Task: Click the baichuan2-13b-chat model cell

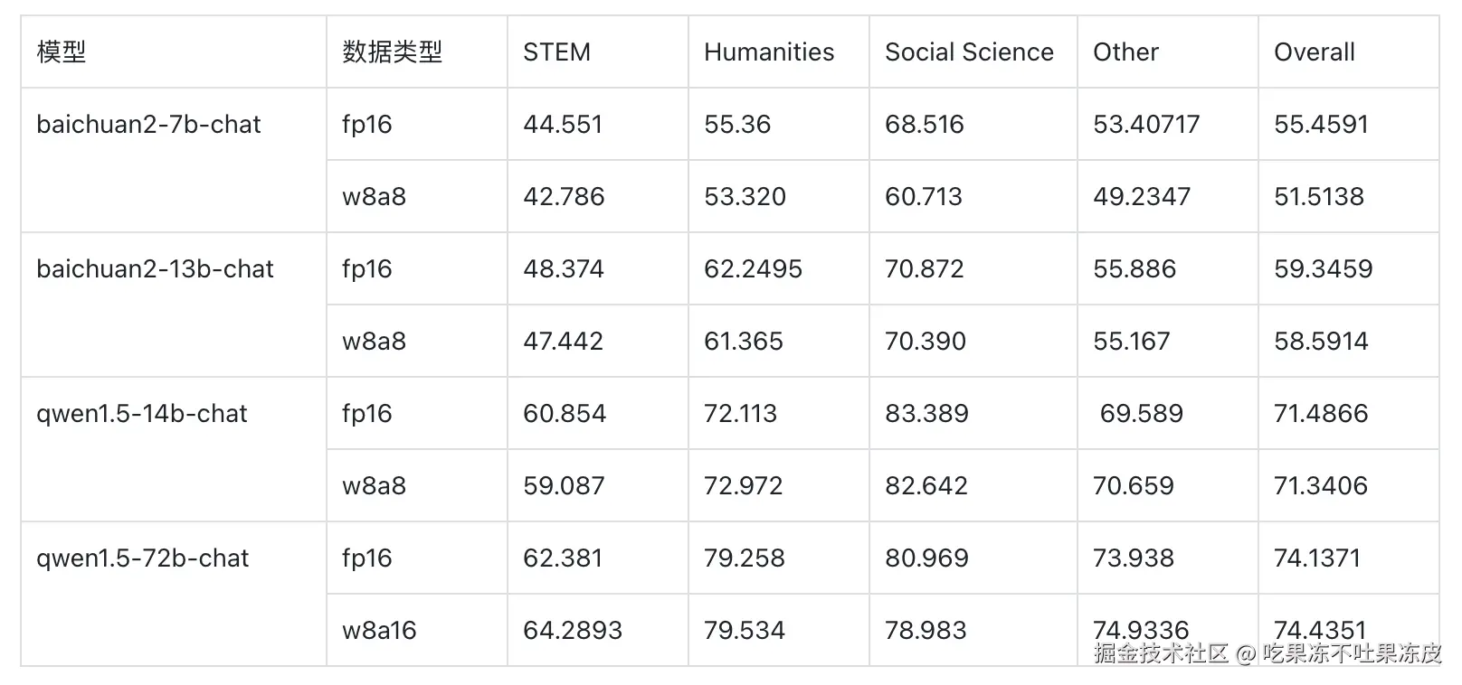Action: click(x=155, y=269)
